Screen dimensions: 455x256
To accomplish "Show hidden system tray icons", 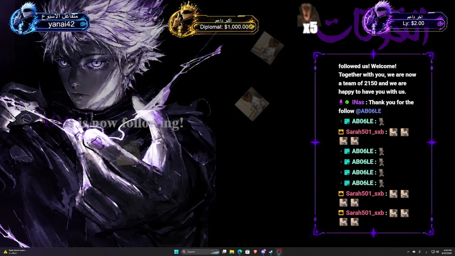I will coord(408,252).
